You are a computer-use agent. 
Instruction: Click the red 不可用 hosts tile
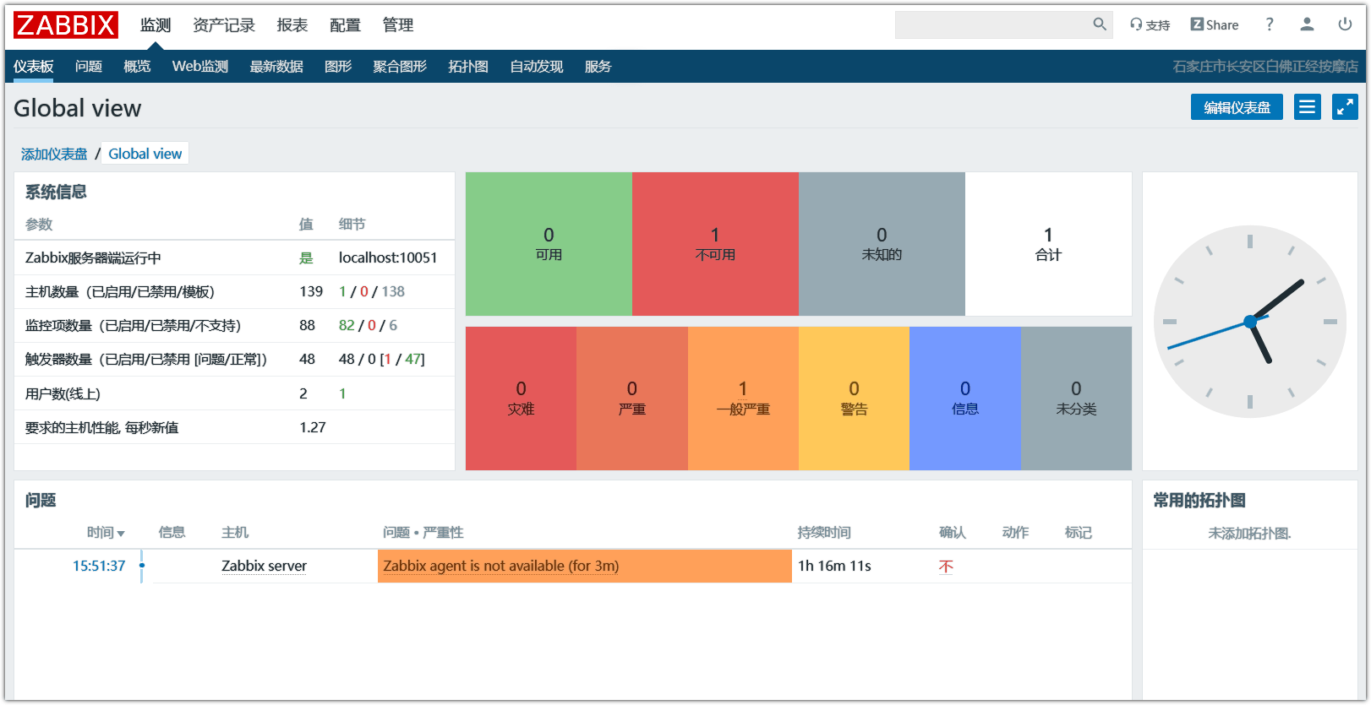715,244
